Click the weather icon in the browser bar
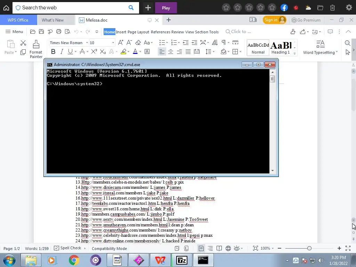The width and height of the screenshot is (356, 267). 308,8
